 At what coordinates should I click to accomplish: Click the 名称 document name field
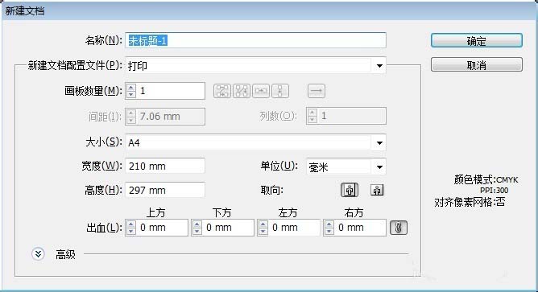point(255,40)
